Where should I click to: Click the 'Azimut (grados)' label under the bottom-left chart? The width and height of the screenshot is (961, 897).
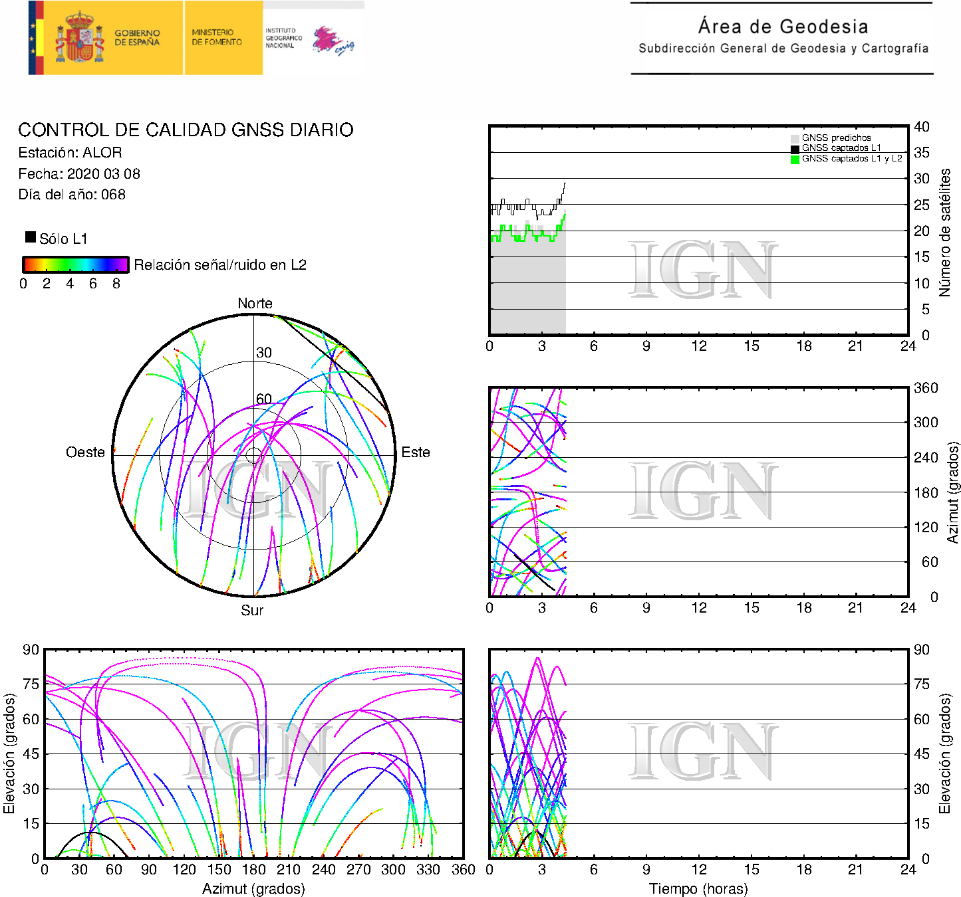pos(253,888)
